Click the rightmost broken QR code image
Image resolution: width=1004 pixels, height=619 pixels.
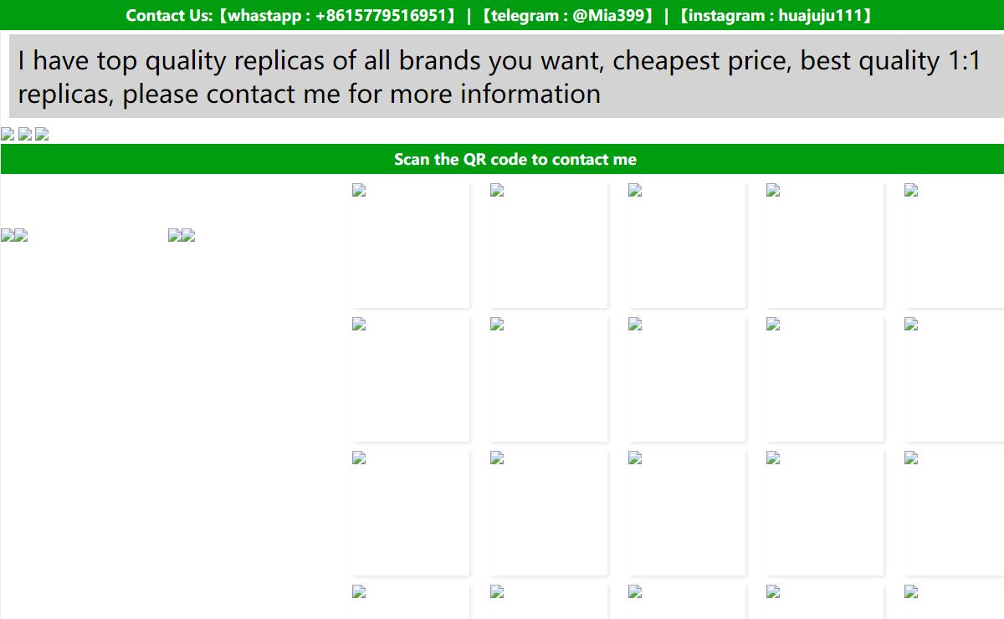pos(188,236)
